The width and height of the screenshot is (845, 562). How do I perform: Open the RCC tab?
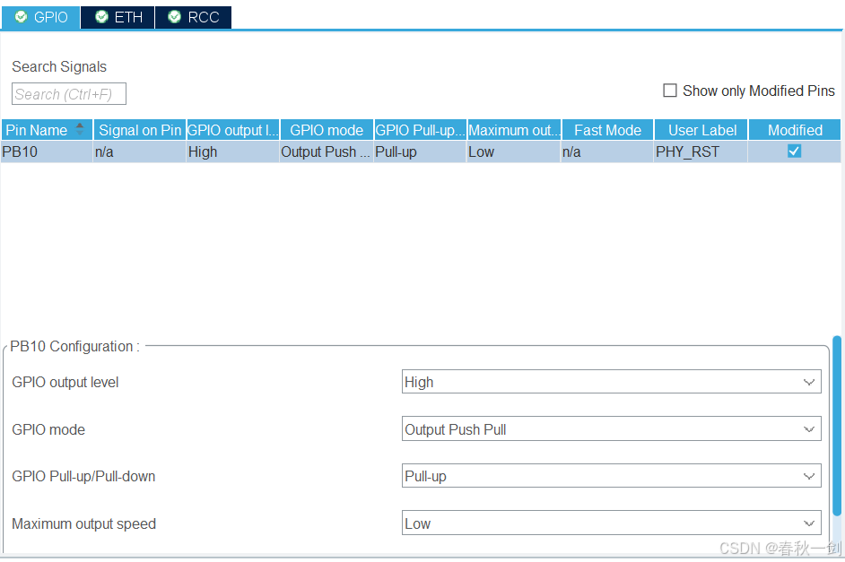point(194,17)
